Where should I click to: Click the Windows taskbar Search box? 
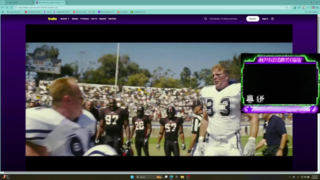[x=149, y=177]
